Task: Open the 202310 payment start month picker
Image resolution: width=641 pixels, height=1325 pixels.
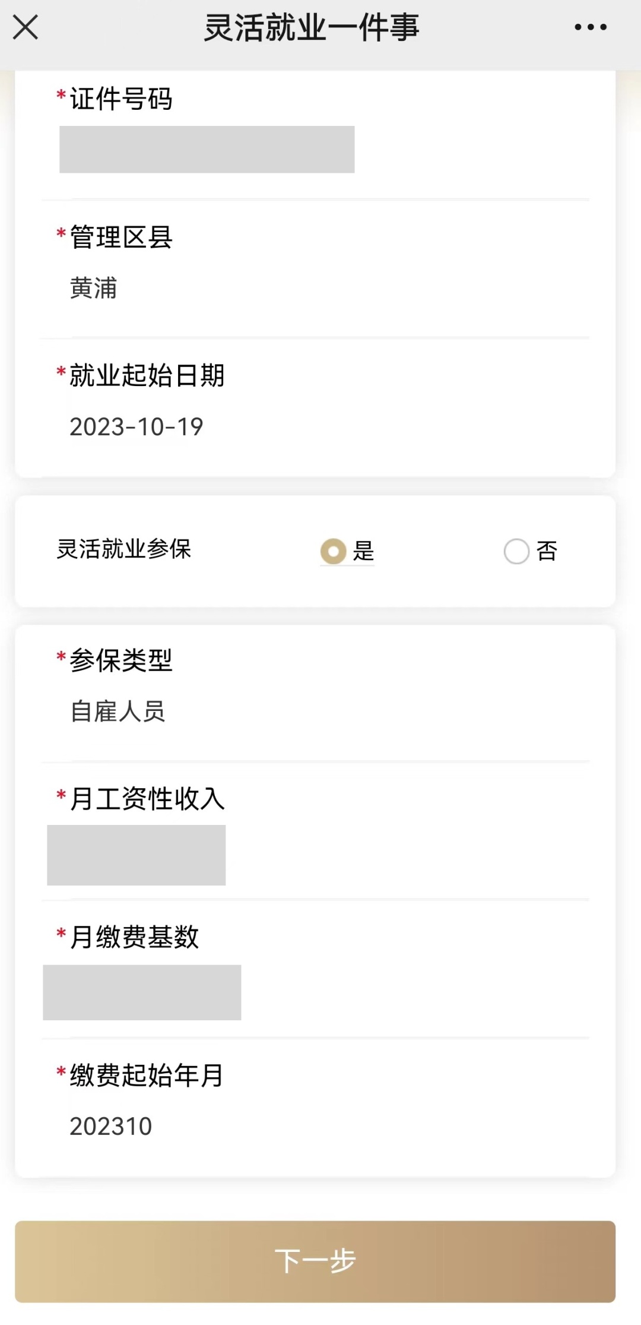Action: click(111, 1127)
